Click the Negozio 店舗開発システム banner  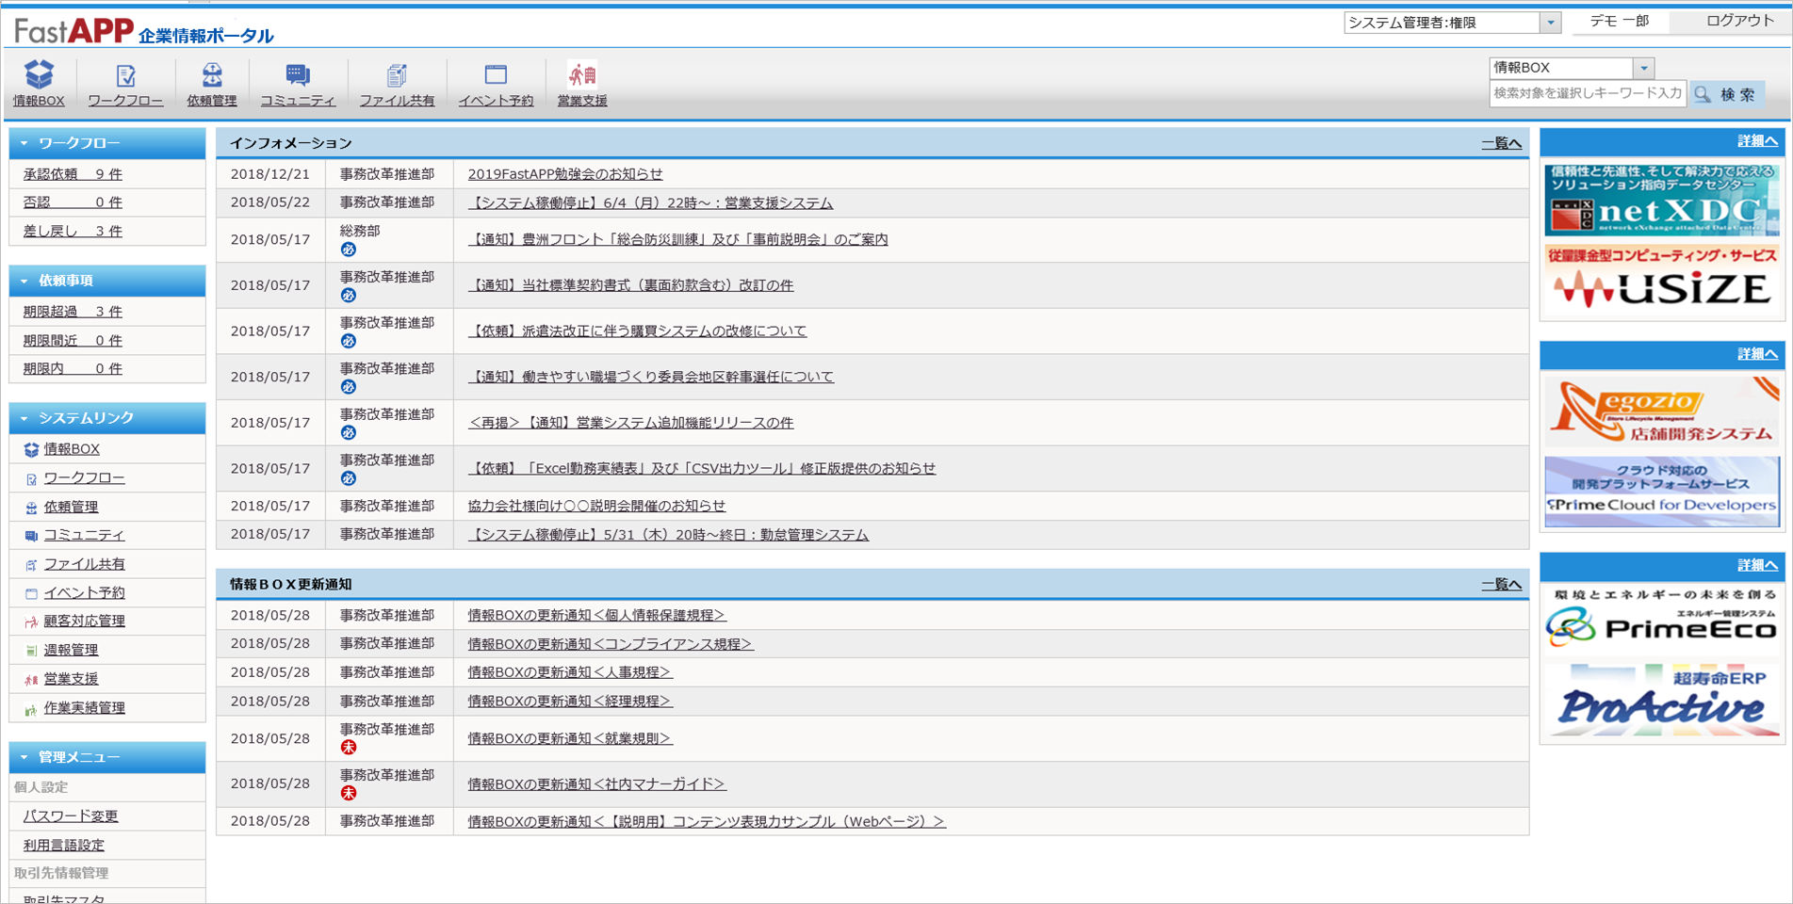tap(1662, 412)
